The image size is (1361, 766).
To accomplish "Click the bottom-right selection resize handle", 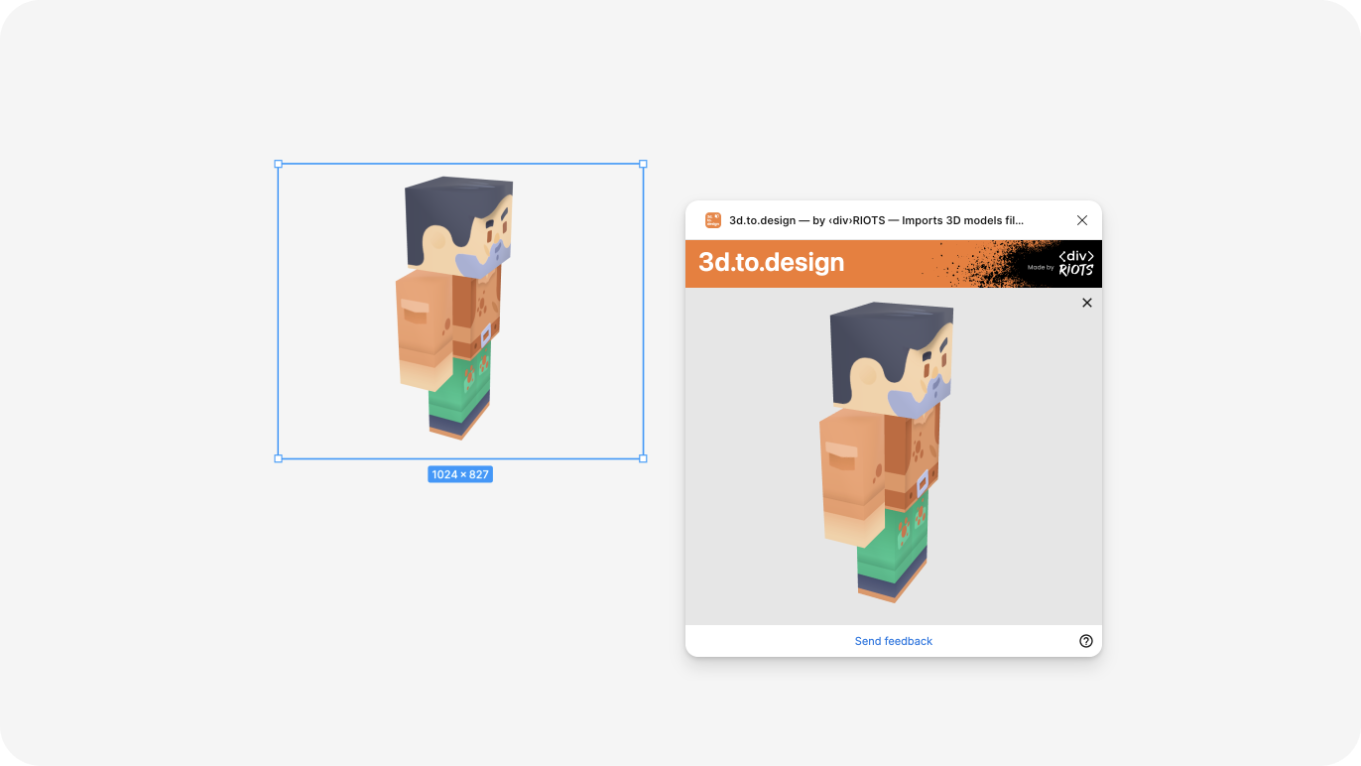I will click(x=643, y=458).
